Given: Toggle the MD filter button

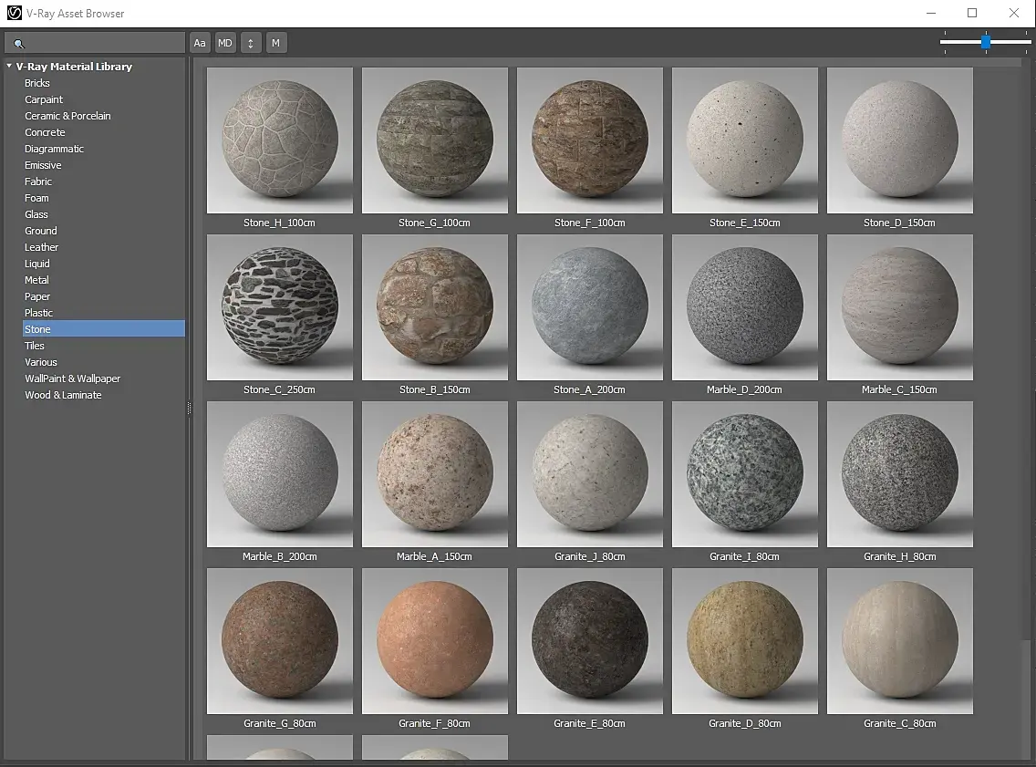Looking at the screenshot, I should pyautogui.click(x=225, y=43).
